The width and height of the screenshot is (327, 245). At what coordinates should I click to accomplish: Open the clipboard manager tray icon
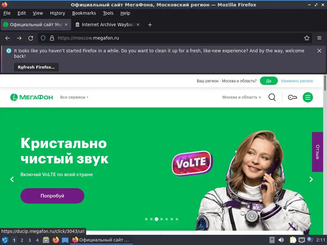point(293,240)
